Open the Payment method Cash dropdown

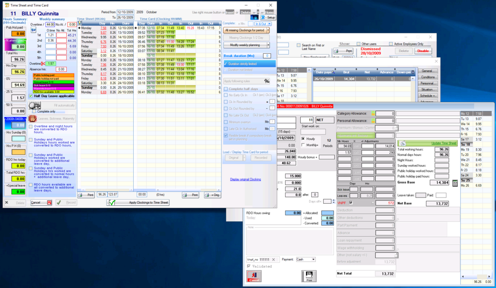point(313,259)
